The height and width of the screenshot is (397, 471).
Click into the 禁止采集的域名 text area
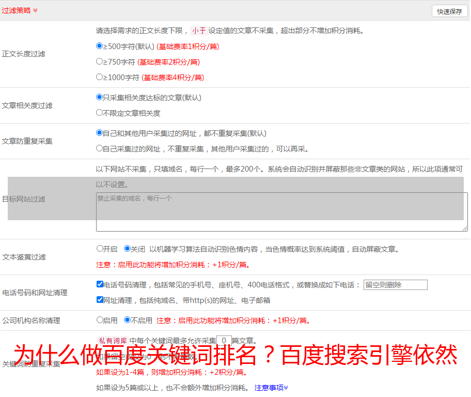click(x=282, y=212)
